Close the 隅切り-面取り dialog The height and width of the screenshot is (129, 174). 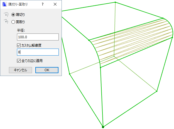(55, 4)
